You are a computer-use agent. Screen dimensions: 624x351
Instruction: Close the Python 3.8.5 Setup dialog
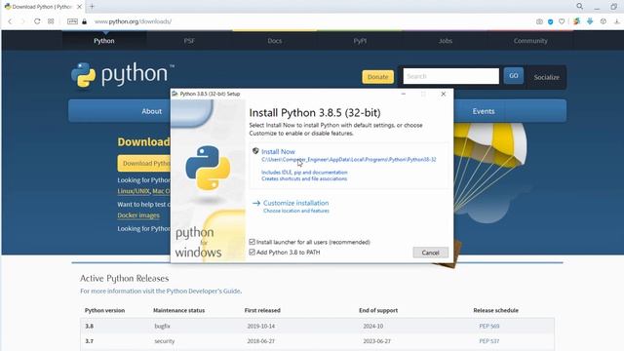click(444, 94)
